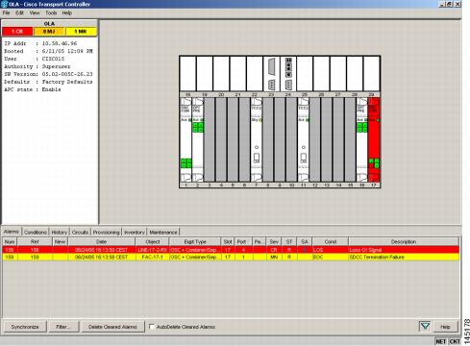Select the red alarmed card in slot 17

(374, 140)
